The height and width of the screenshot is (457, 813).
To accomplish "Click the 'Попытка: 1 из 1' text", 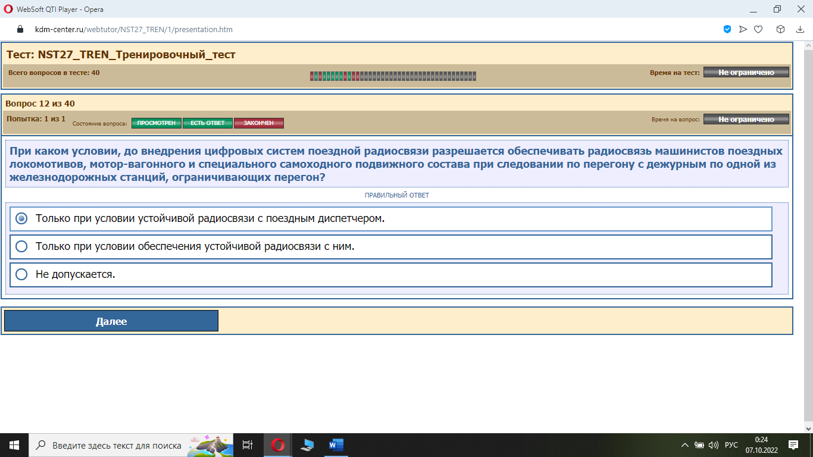I will click(x=36, y=119).
